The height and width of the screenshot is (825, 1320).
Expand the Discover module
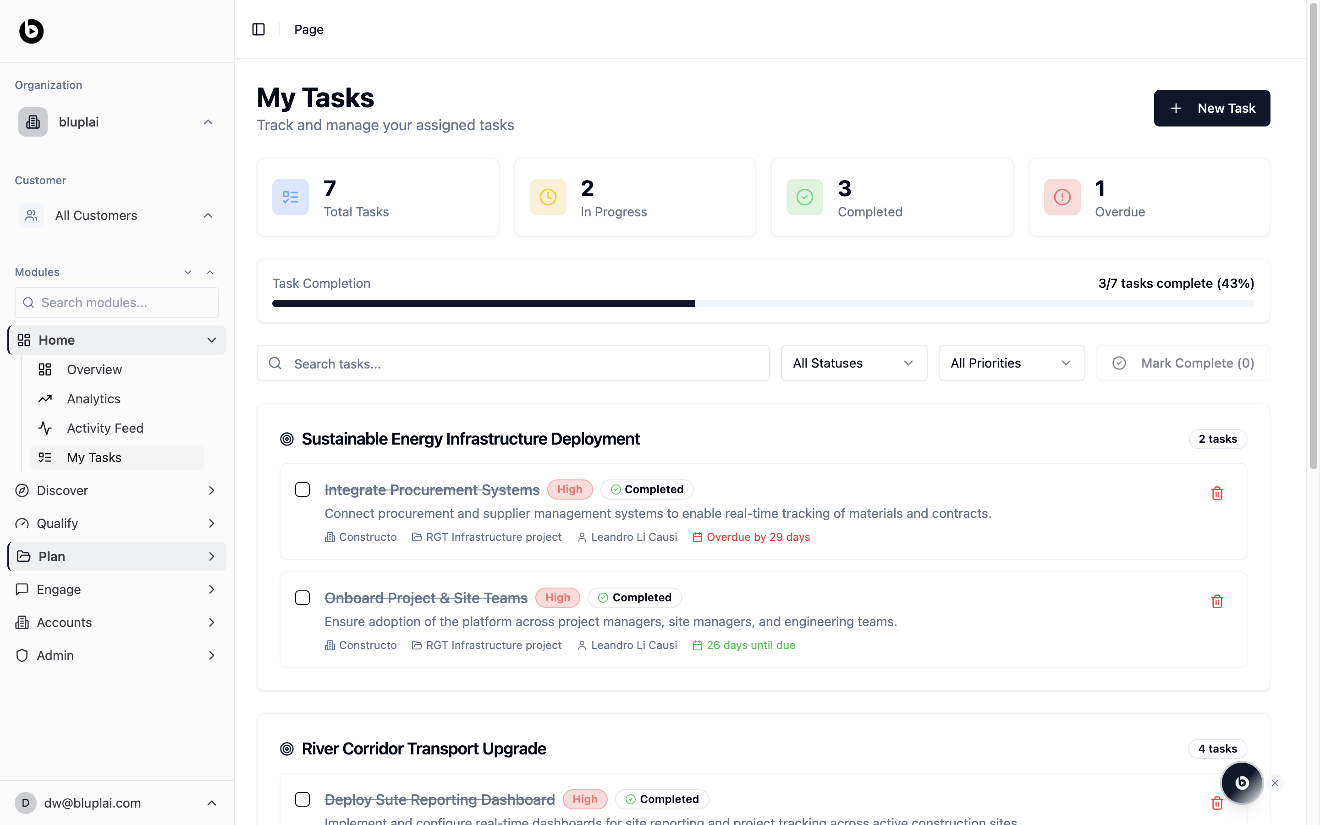[x=116, y=490]
